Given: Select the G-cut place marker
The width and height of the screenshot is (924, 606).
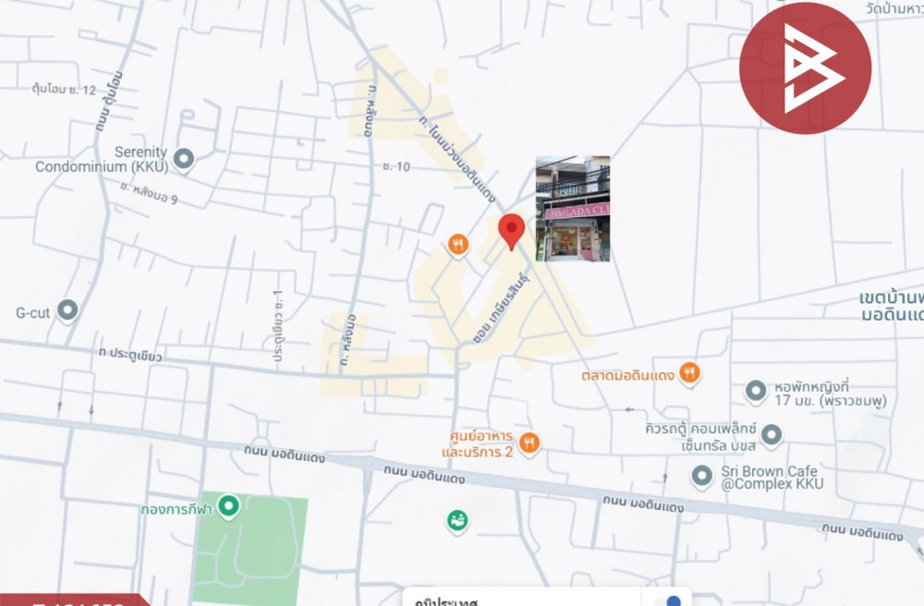Looking at the screenshot, I should click(67, 309).
